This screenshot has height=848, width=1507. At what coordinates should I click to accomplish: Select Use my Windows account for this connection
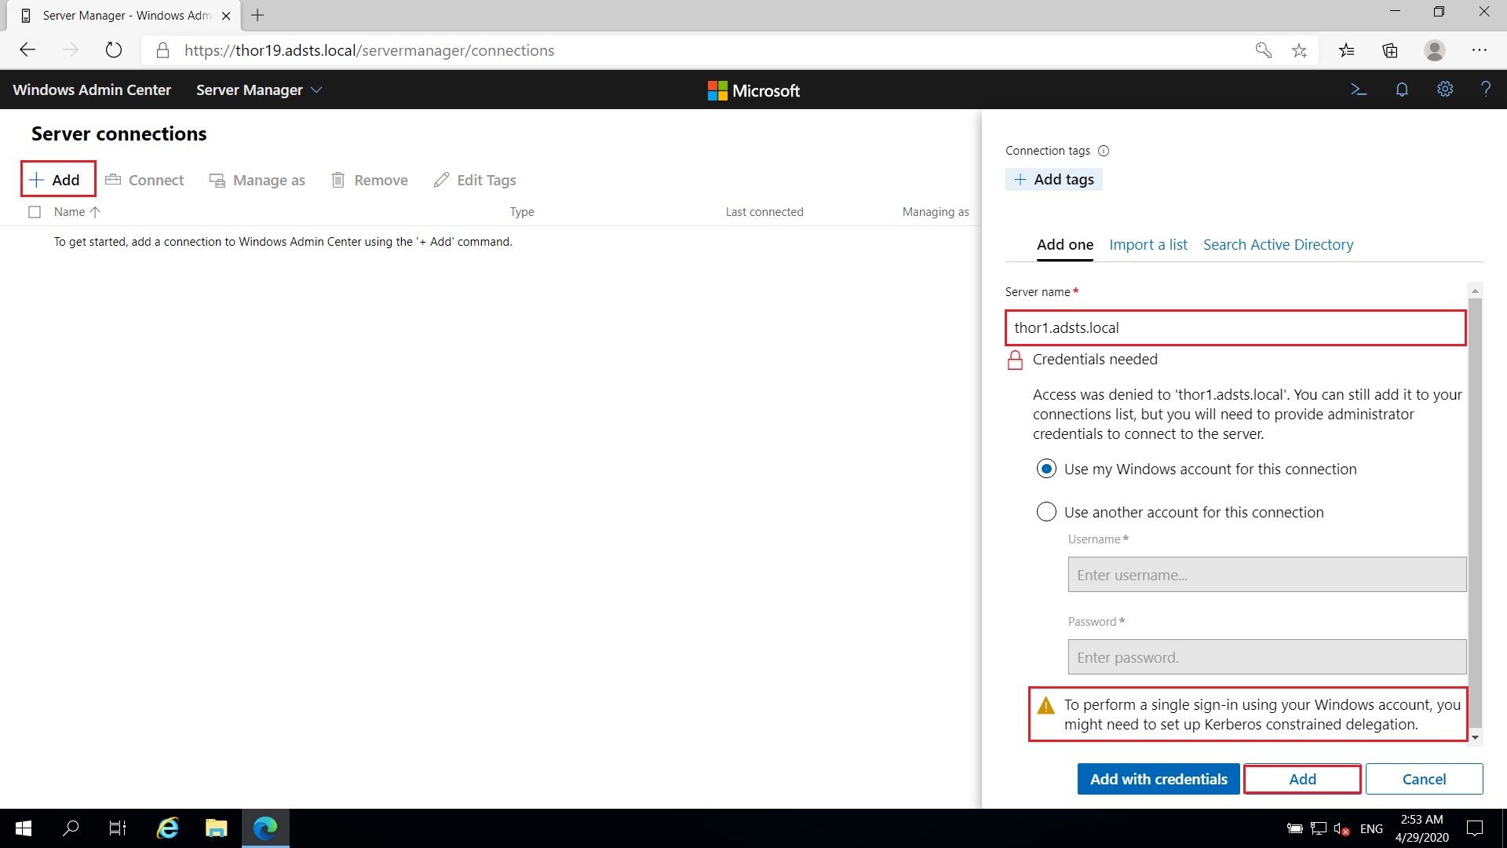(x=1046, y=469)
